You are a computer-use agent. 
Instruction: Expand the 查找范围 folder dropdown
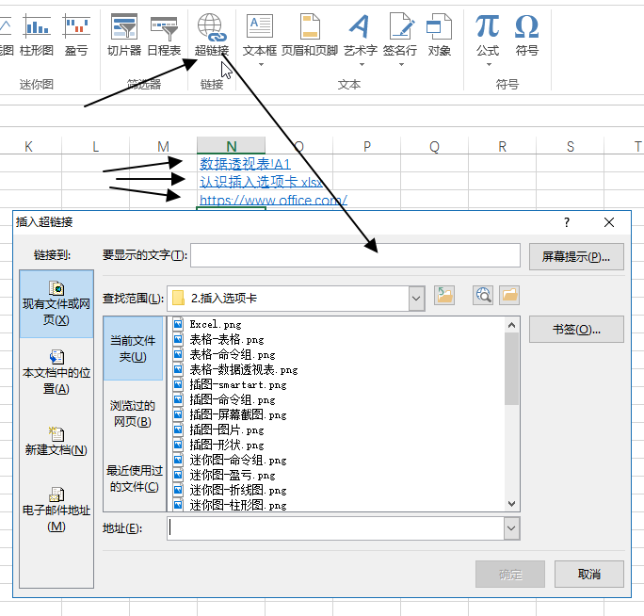417,298
